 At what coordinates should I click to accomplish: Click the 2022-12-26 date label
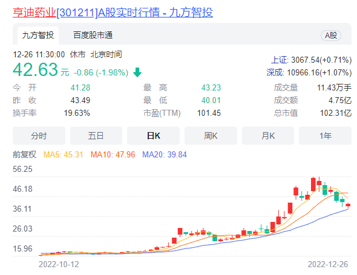point(328,265)
